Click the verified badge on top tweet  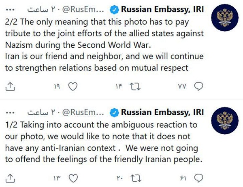pos(114,10)
